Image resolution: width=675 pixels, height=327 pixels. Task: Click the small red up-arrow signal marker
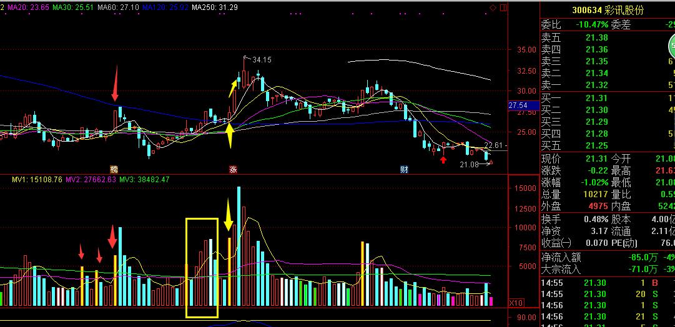tap(443, 160)
